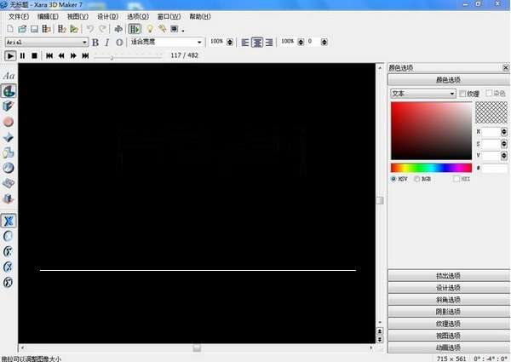Image resolution: width=511 pixels, height=362 pixels.
Task: Click the 颜色选项 panel header button
Action: pos(449,80)
